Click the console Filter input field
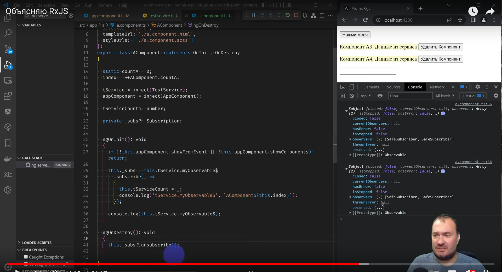 click(x=410, y=96)
